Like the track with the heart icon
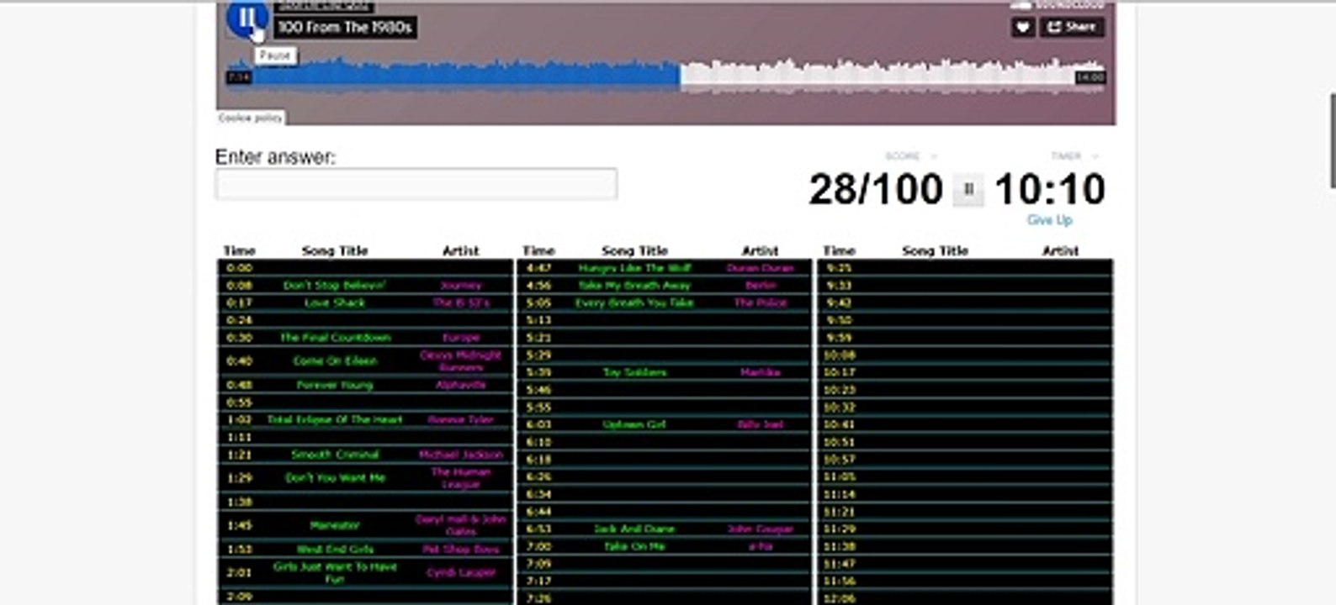Viewport: 1336px width, 605px height. tap(1022, 27)
